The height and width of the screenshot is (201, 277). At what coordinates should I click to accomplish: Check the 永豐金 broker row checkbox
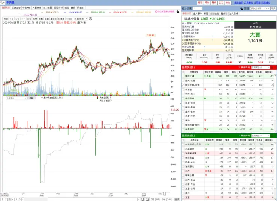click(183, 90)
